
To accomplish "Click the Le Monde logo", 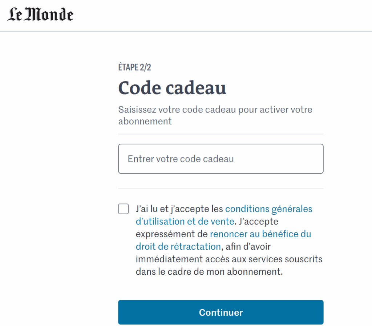I will [40, 14].
